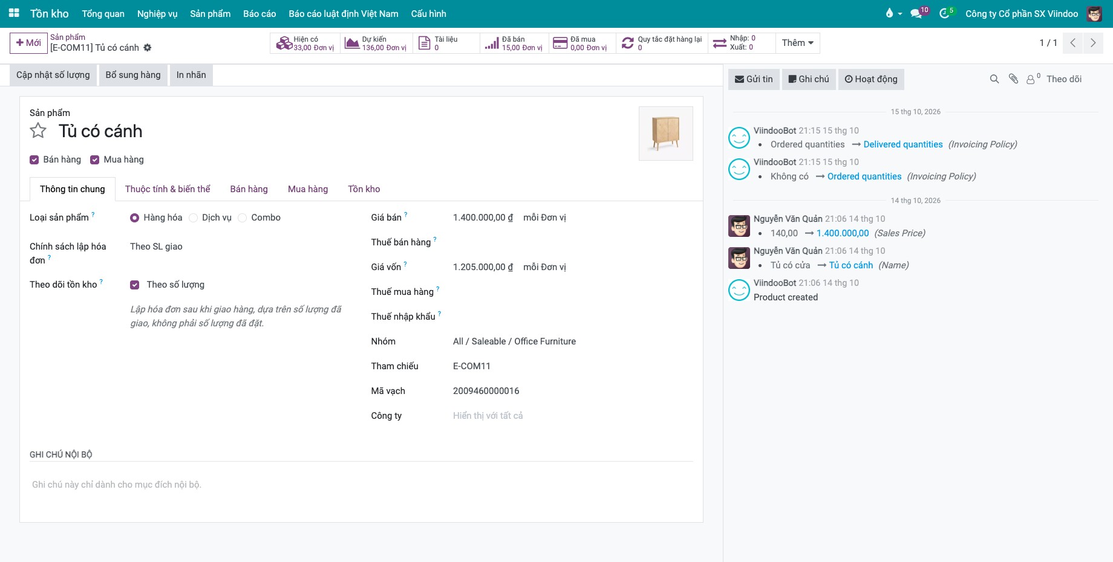Open the water-drop debug dropdown in the top bar
The image size is (1113, 562).
coord(893,13)
